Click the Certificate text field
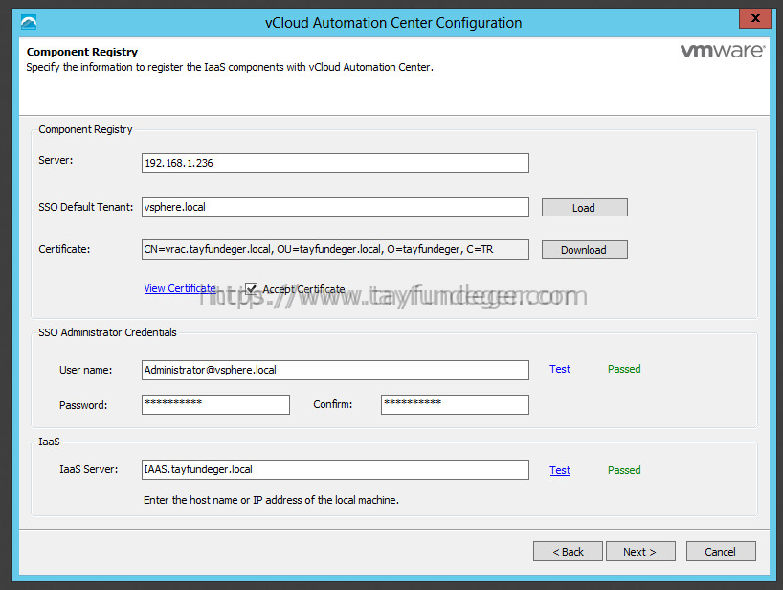Image resolution: width=783 pixels, height=590 pixels. [335, 249]
